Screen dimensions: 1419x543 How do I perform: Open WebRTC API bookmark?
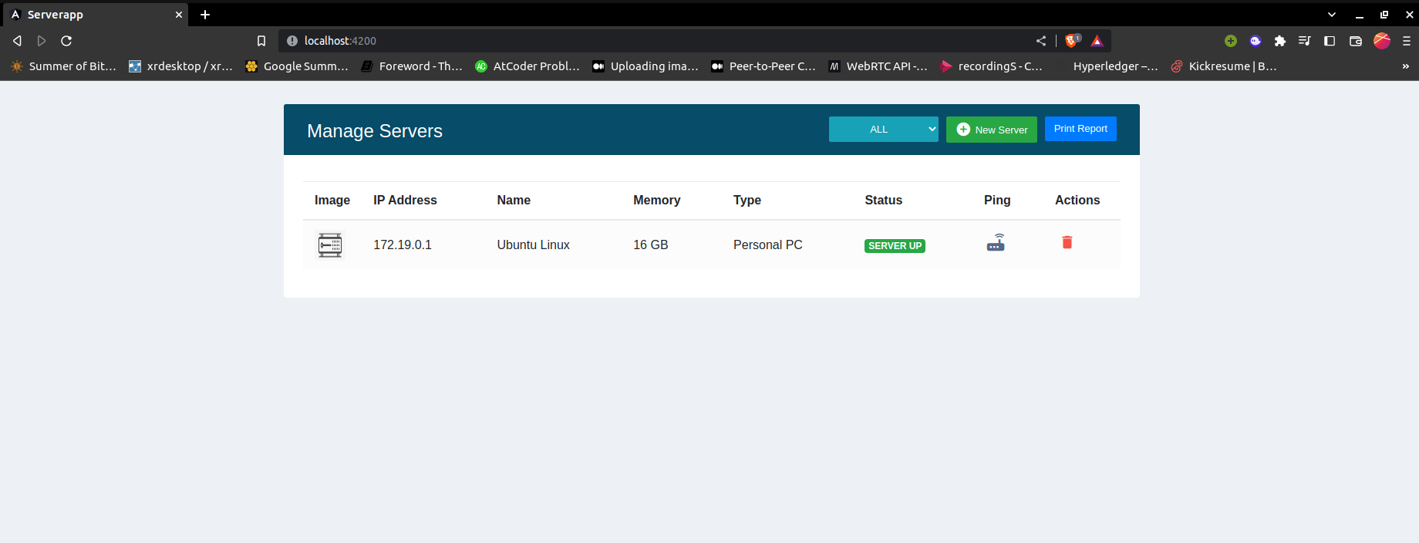(x=878, y=66)
